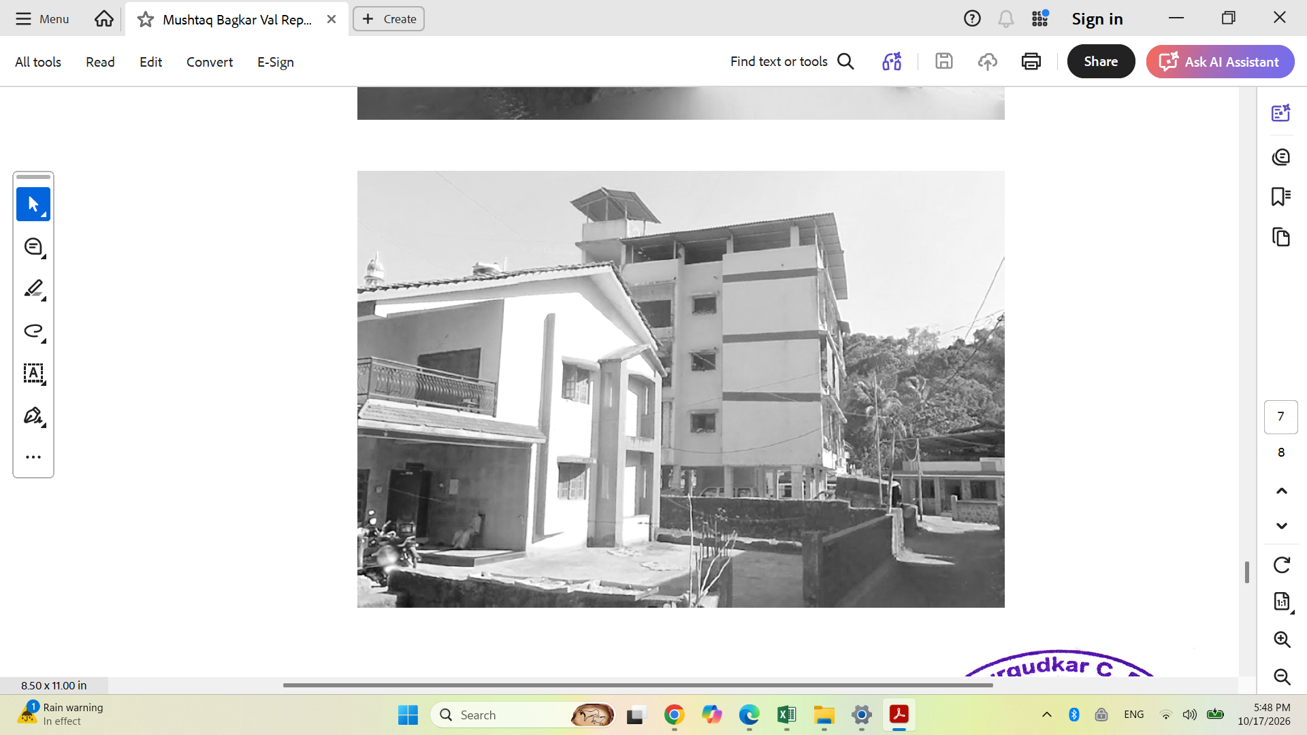Image resolution: width=1307 pixels, height=735 pixels.
Task: Open Ask AI Assistant
Action: [1220, 62]
